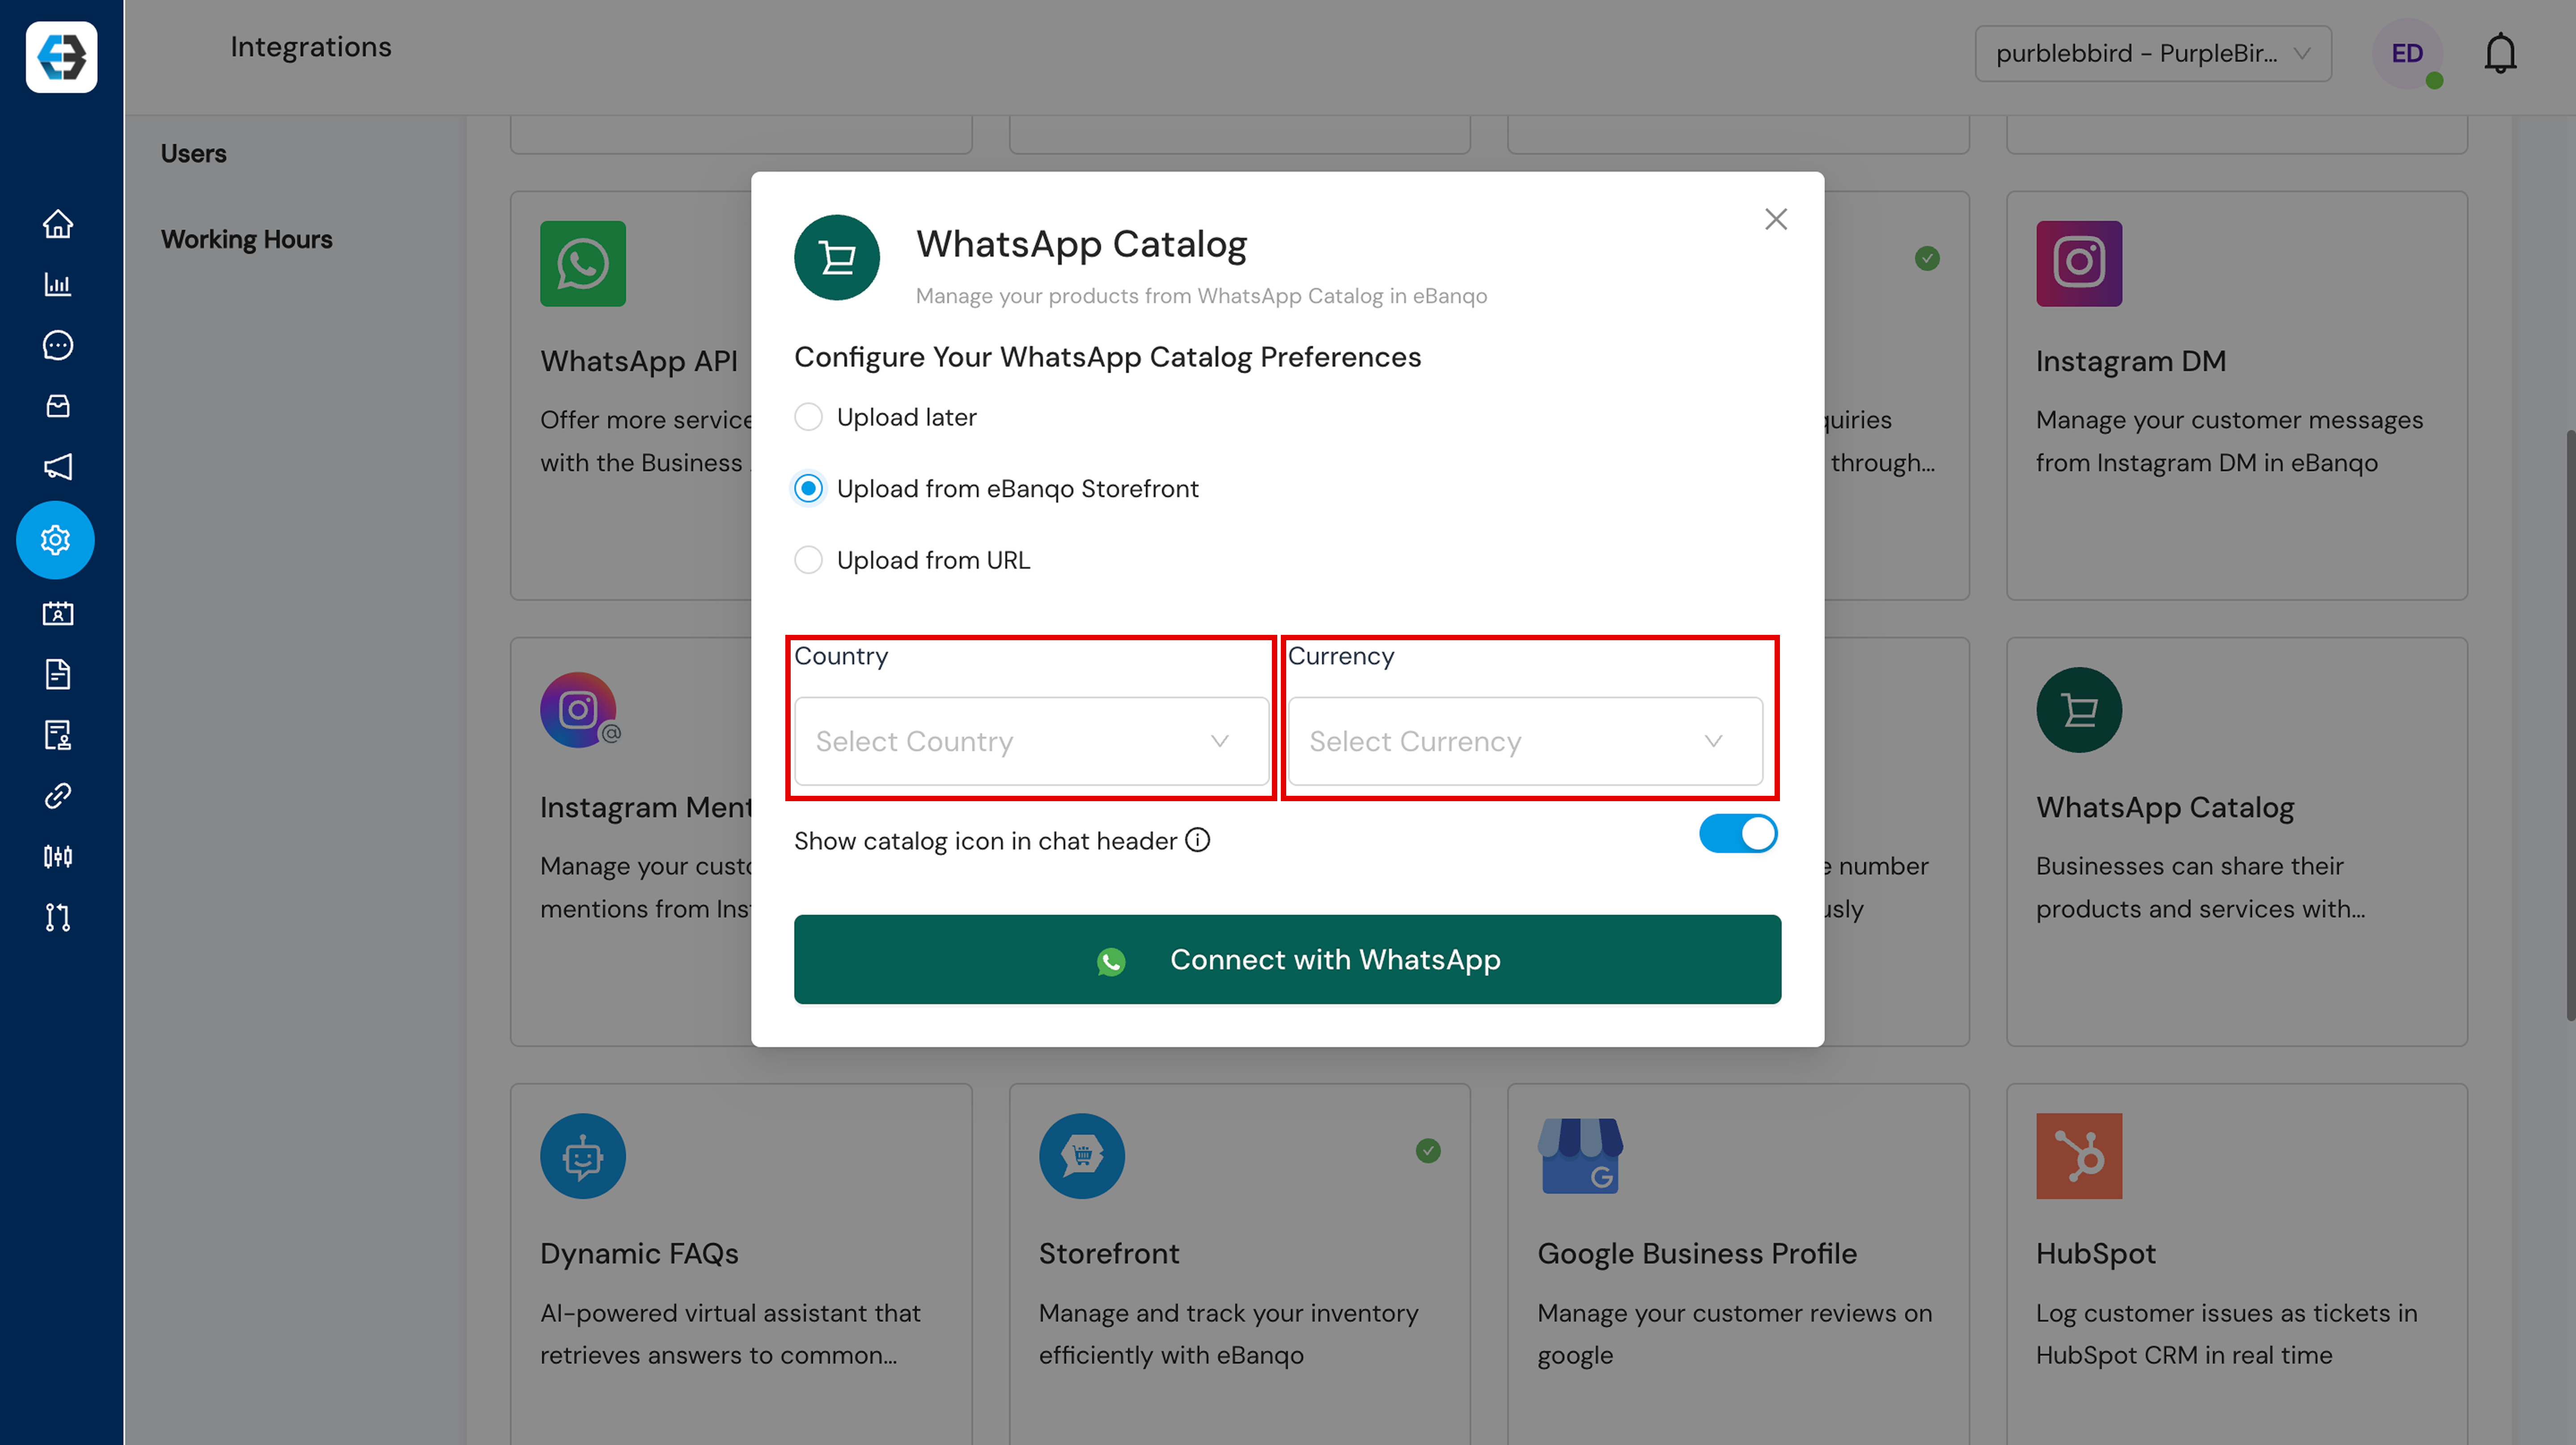Select the Upload later radio option
The height and width of the screenshot is (1445, 2576).
808,417
